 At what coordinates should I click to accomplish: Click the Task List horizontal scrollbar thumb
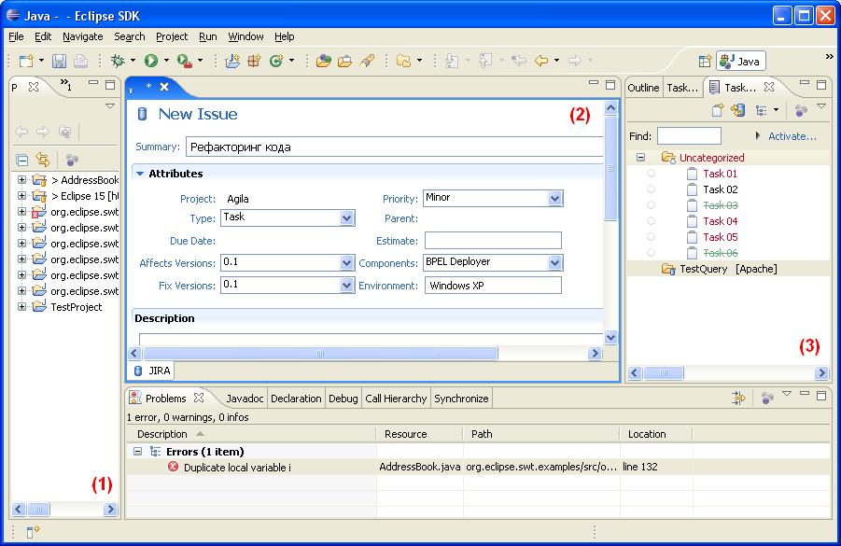click(x=664, y=372)
